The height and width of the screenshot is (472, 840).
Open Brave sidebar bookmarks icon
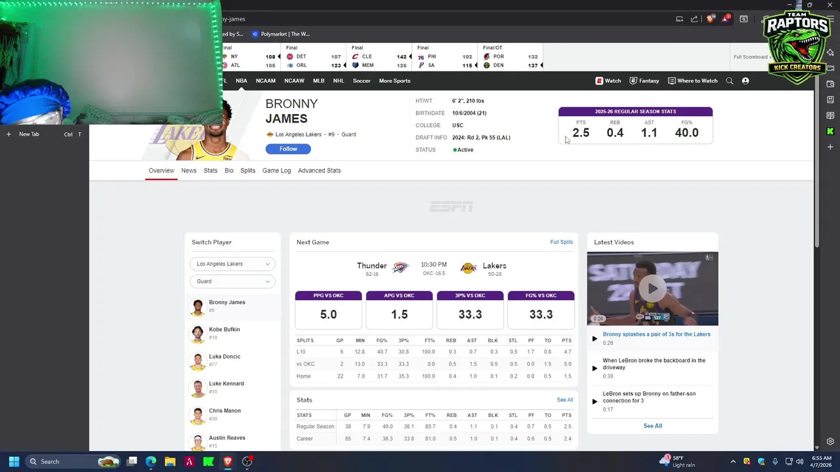[x=830, y=100]
